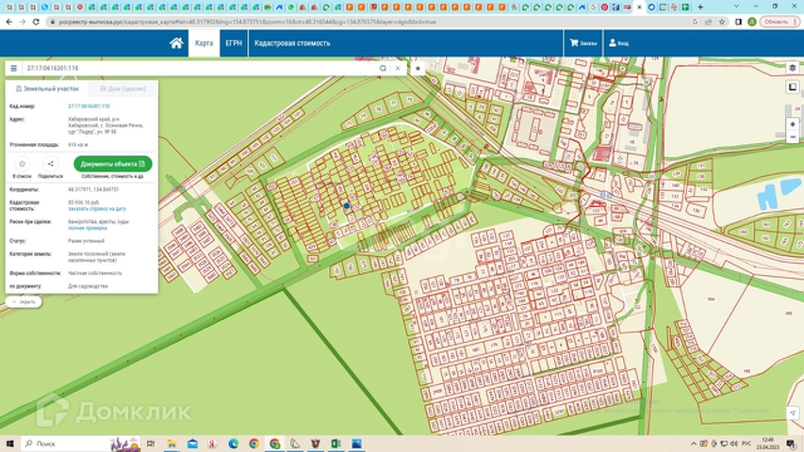
Task: Click the Вход login button
Action: [619, 43]
